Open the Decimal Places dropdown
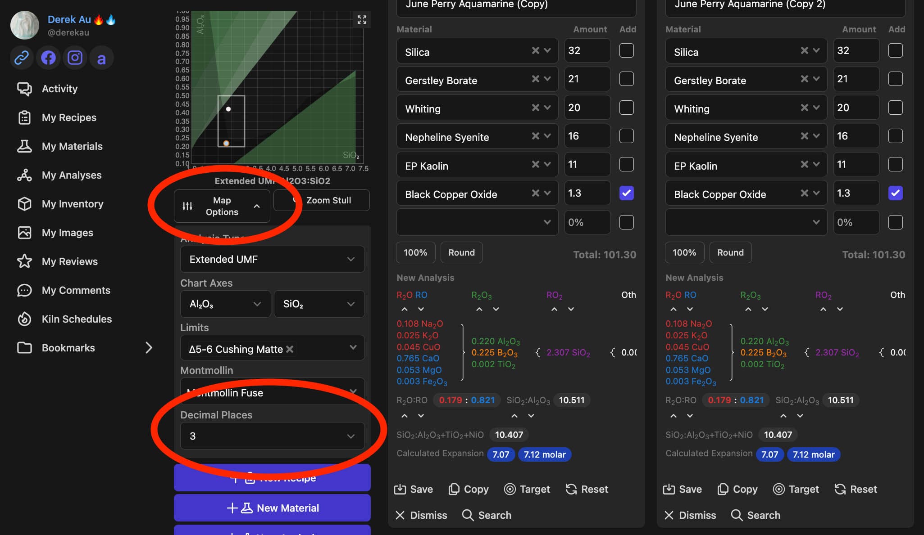924x535 pixels. click(x=272, y=436)
